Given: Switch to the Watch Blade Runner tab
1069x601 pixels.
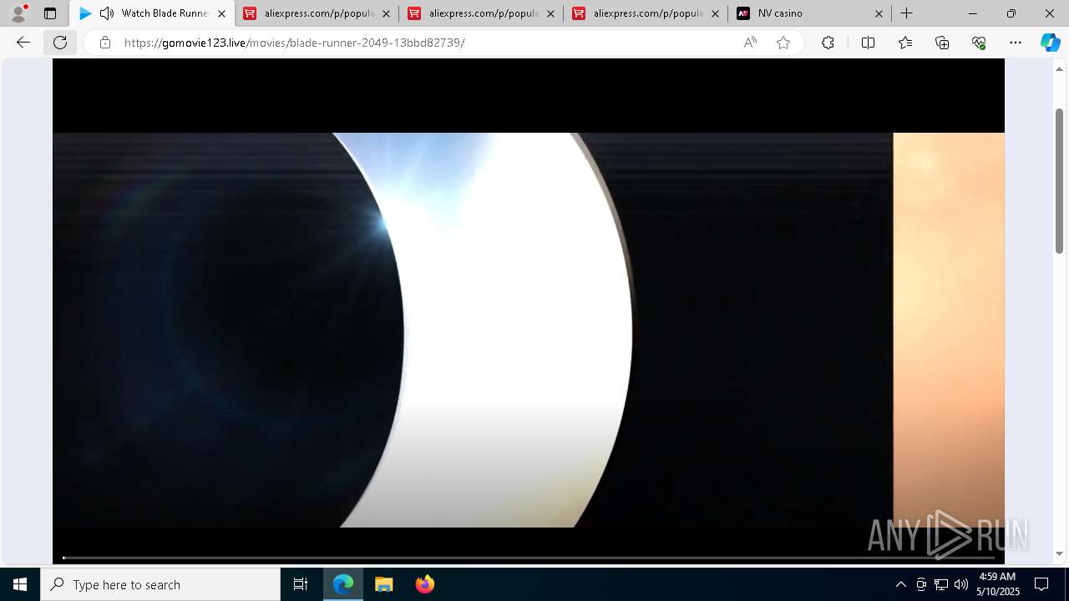Looking at the screenshot, I should point(152,13).
